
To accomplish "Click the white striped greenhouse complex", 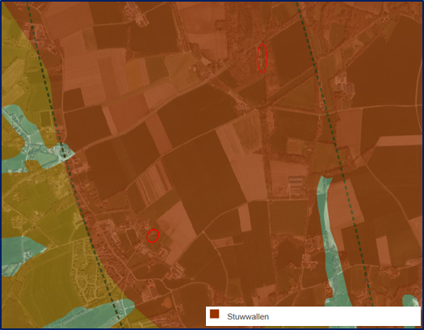I will tap(296, 185).
